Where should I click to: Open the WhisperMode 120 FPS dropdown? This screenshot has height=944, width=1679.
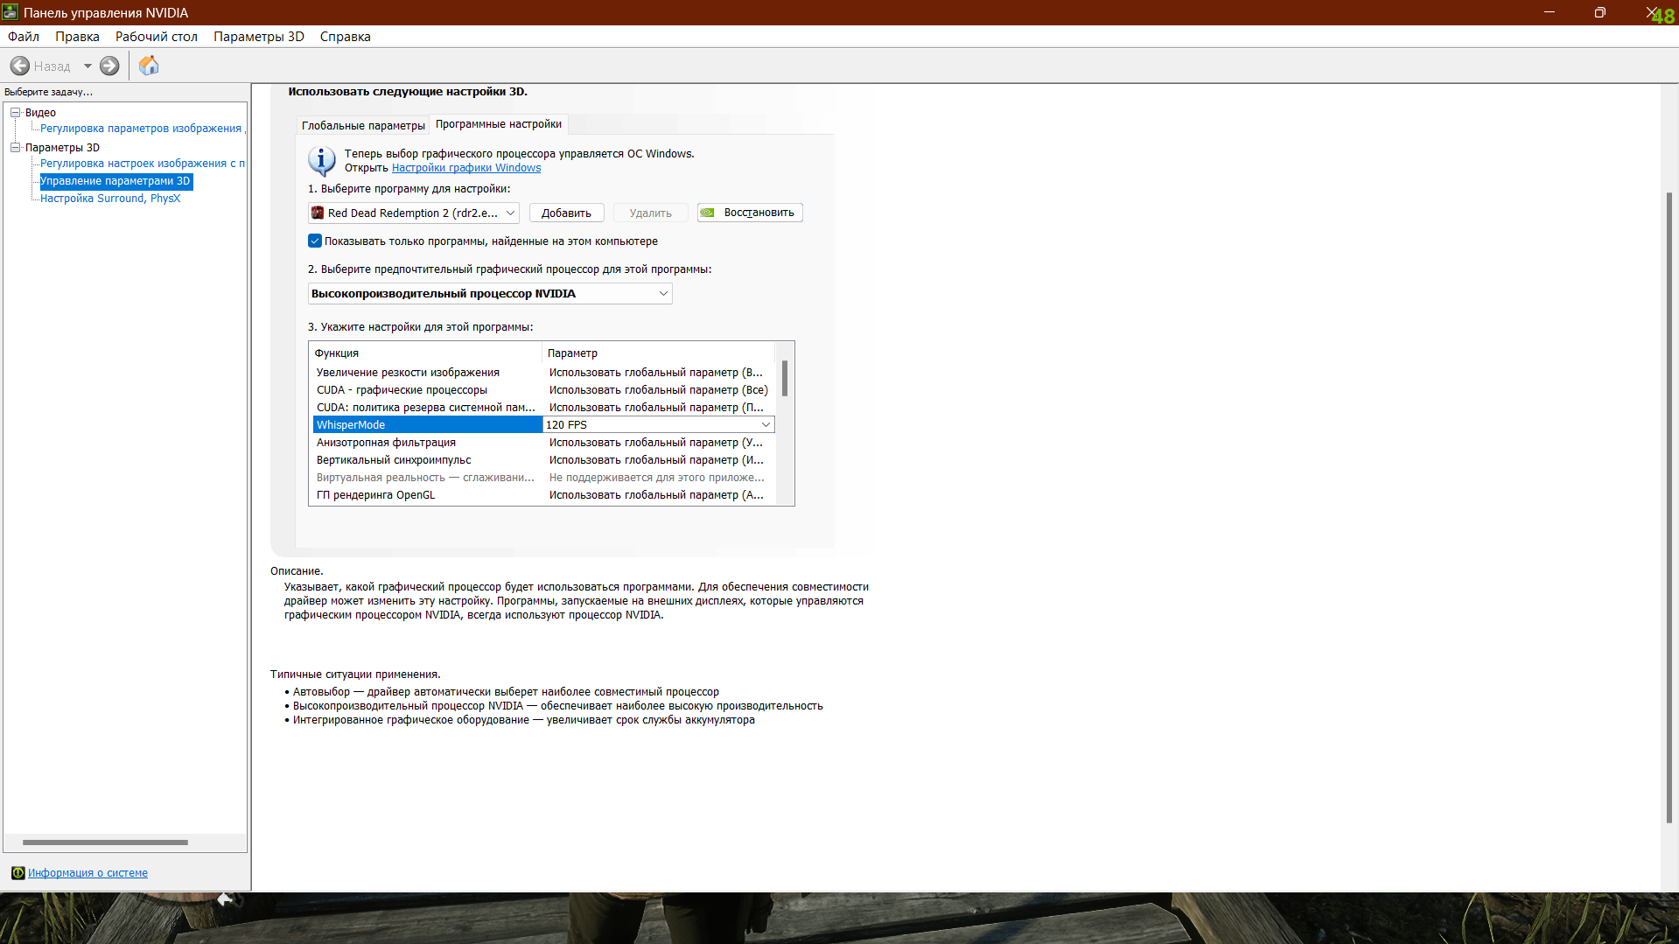tap(659, 424)
